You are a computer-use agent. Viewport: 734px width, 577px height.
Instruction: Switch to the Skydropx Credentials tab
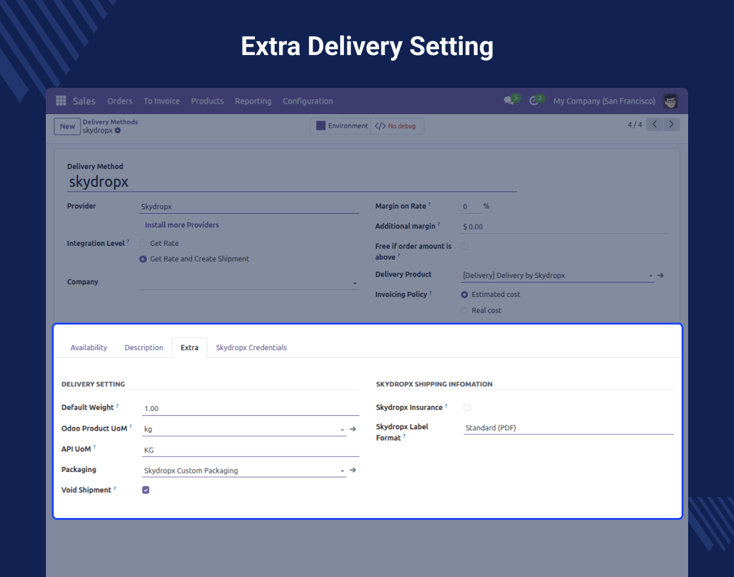tap(252, 348)
